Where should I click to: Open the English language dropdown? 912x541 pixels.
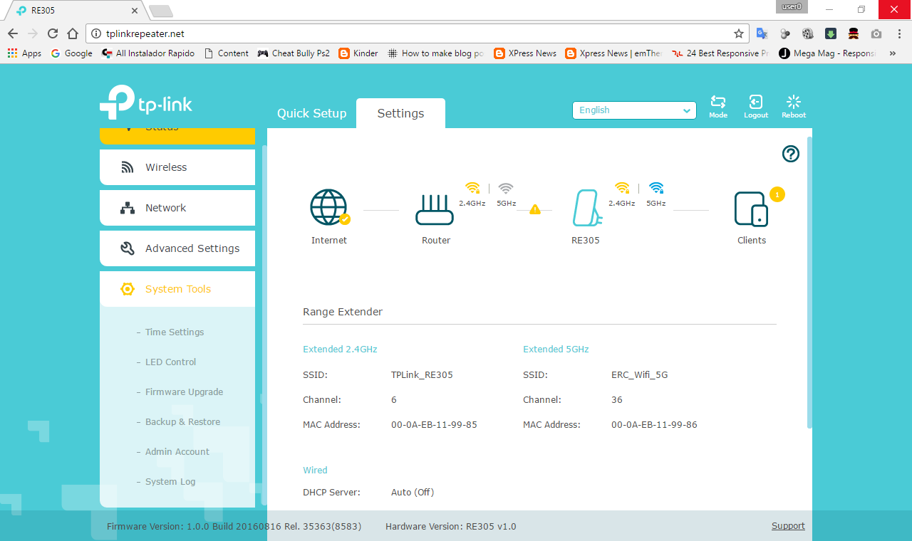[x=634, y=110]
